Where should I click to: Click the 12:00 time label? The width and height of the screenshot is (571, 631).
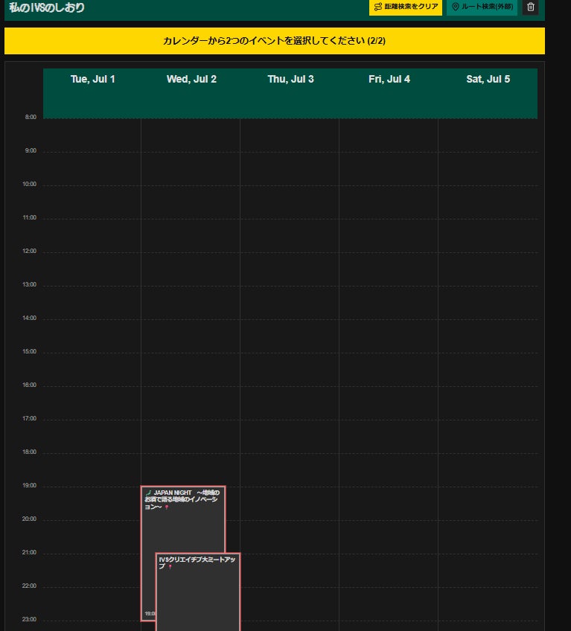point(29,251)
